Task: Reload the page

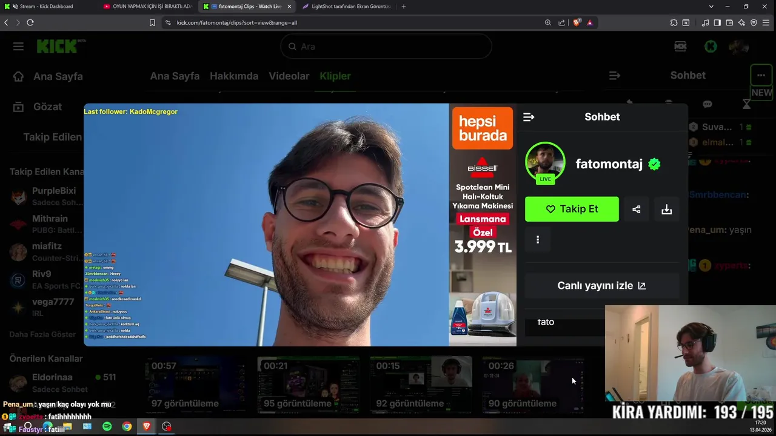Action: coord(30,22)
